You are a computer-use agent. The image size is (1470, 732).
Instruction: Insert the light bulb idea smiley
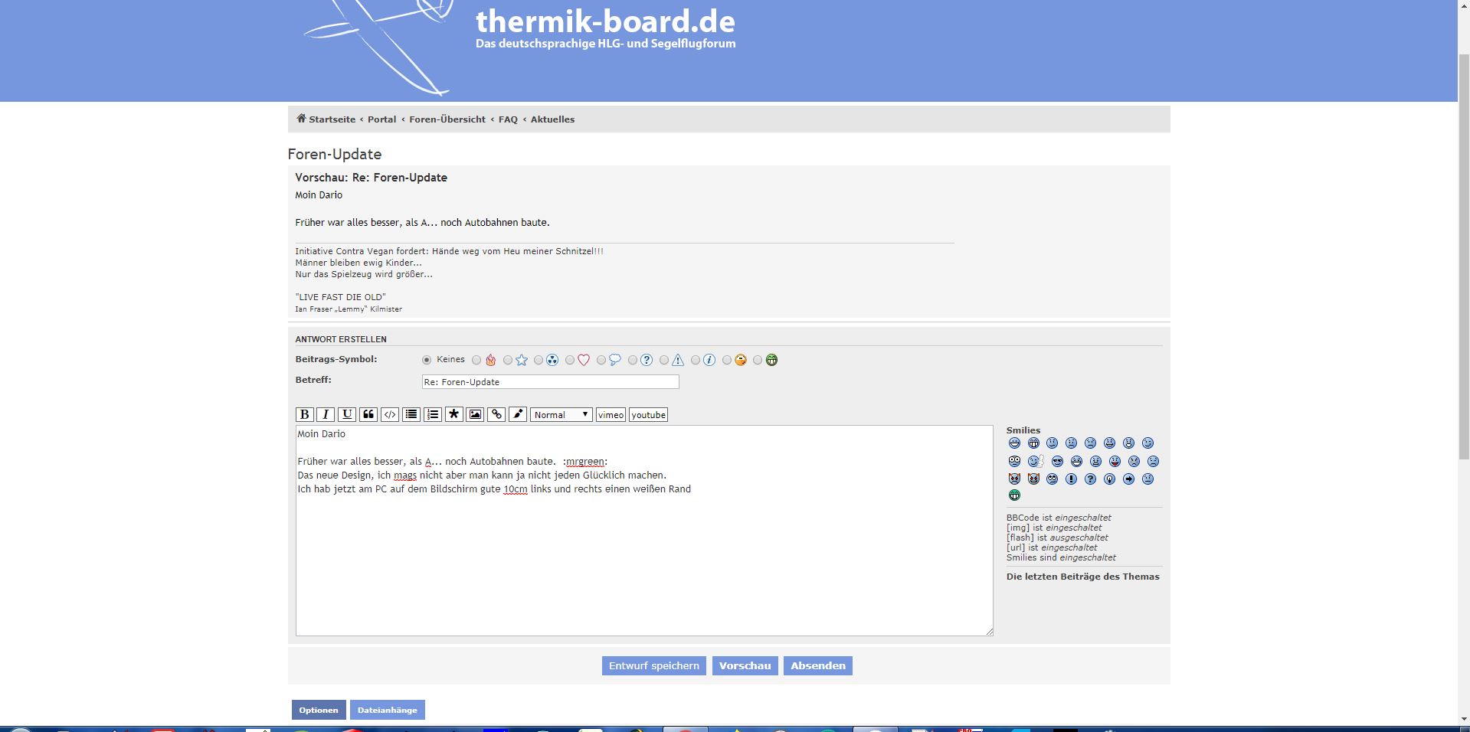[1109, 479]
